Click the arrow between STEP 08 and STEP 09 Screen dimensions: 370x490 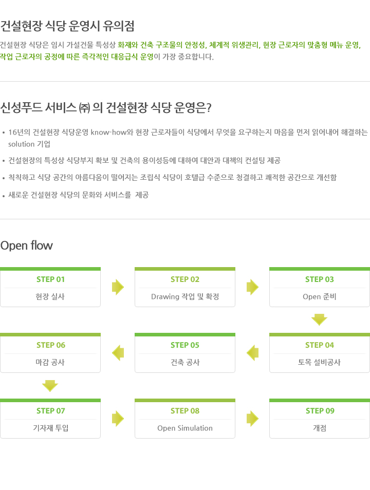(x=252, y=419)
